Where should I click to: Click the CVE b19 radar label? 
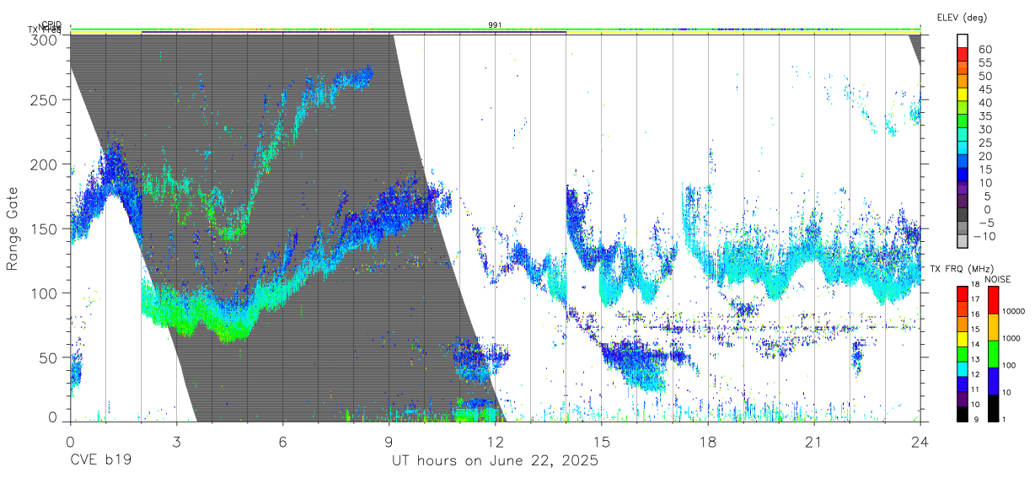[100, 461]
